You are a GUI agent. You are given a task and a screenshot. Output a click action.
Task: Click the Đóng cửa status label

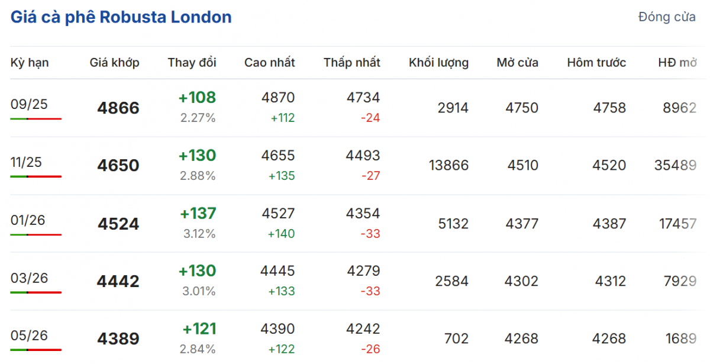tap(667, 17)
